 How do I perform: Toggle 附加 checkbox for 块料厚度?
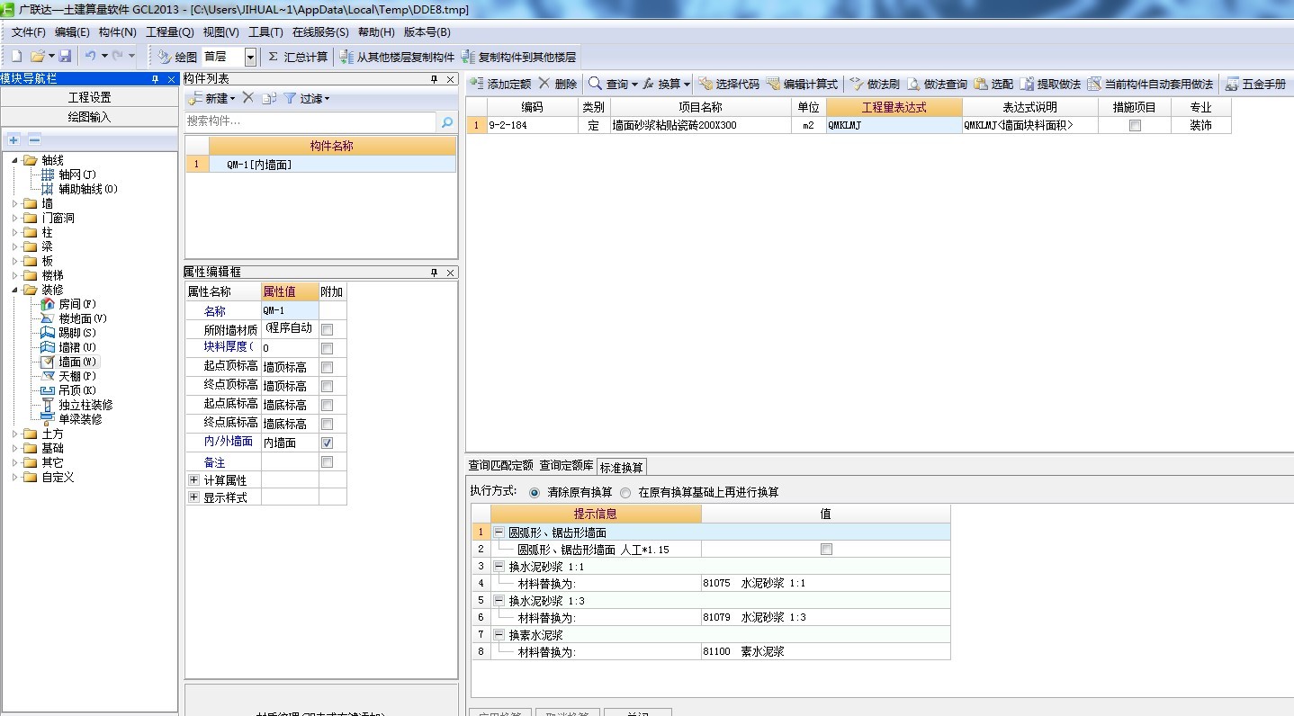pos(328,348)
